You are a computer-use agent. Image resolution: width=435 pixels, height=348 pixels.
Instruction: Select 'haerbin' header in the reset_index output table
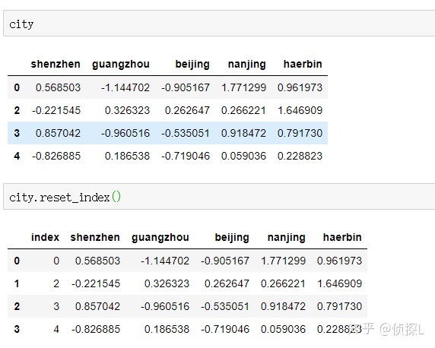(x=342, y=237)
